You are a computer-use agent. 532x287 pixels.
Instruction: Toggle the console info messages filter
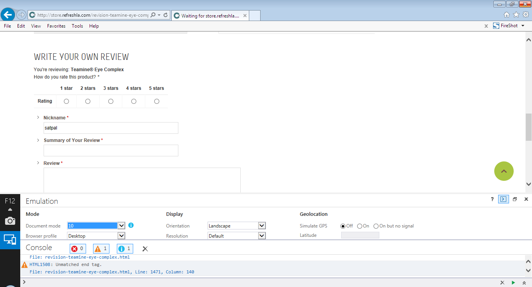point(125,249)
